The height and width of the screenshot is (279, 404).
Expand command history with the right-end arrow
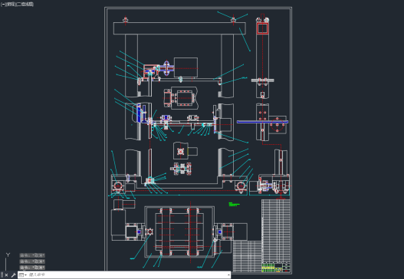point(228,275)
